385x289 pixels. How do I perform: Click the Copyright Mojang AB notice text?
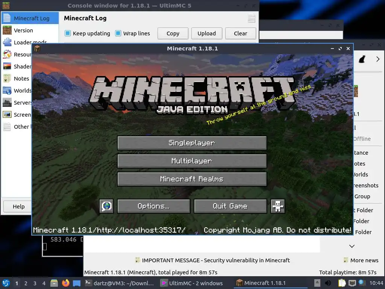click(x=277, y=230)
